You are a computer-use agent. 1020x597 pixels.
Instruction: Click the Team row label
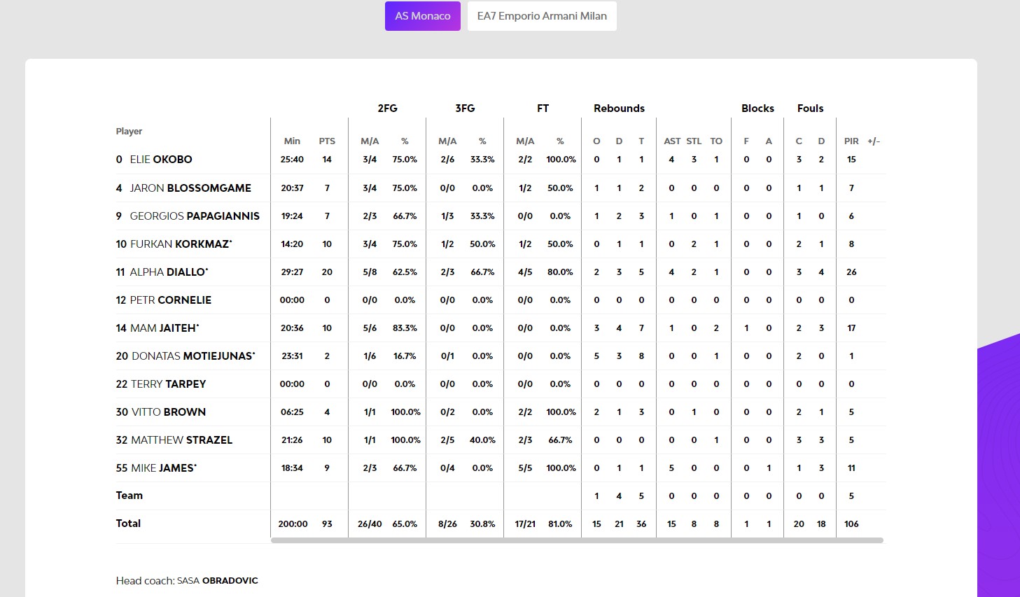click(130, 496)
